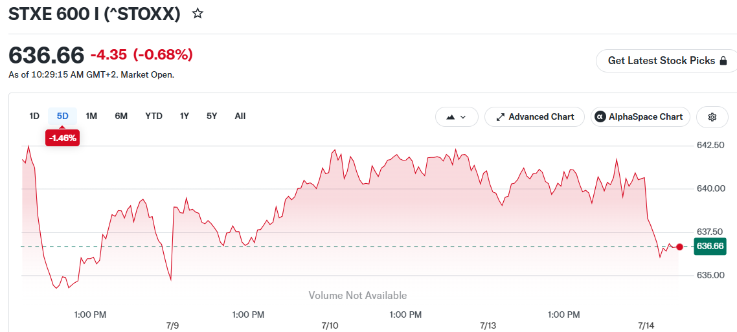Click the mountain chart type icon
Image resolution: width=737 pixels, height=332 pixels.
click(x=450, y=117)
